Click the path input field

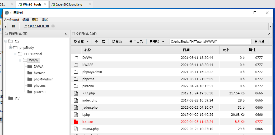click(210, 41)
